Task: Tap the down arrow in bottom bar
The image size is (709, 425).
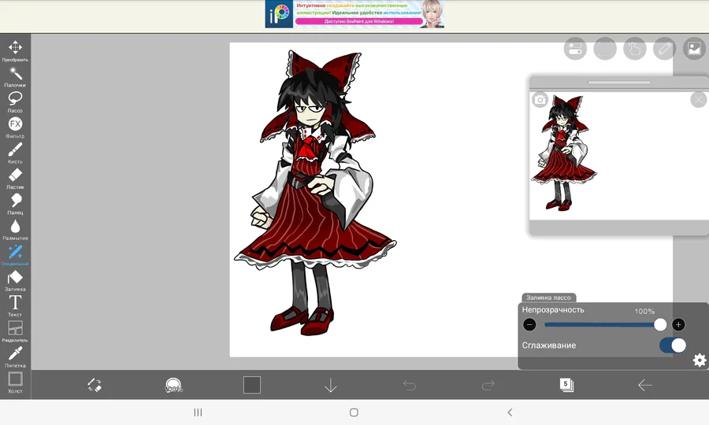Action: tap(331, 386)
